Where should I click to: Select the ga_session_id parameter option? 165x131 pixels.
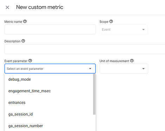49,114
